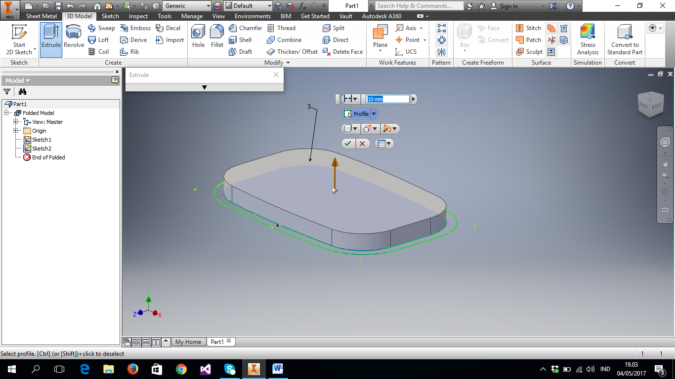Open the My Home tab

click(188, 341)
